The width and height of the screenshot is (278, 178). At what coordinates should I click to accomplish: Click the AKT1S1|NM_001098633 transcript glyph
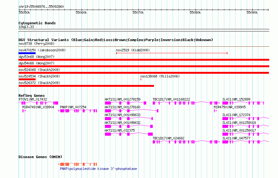tap(129, 119)
